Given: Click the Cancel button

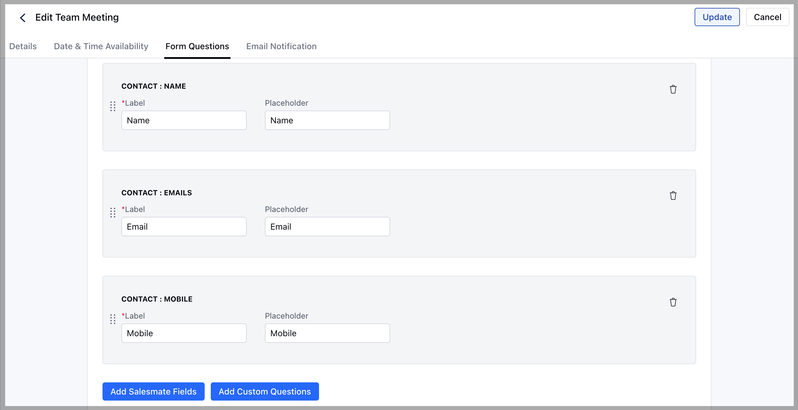Looking at the screenshot, I should coord(768,17).
